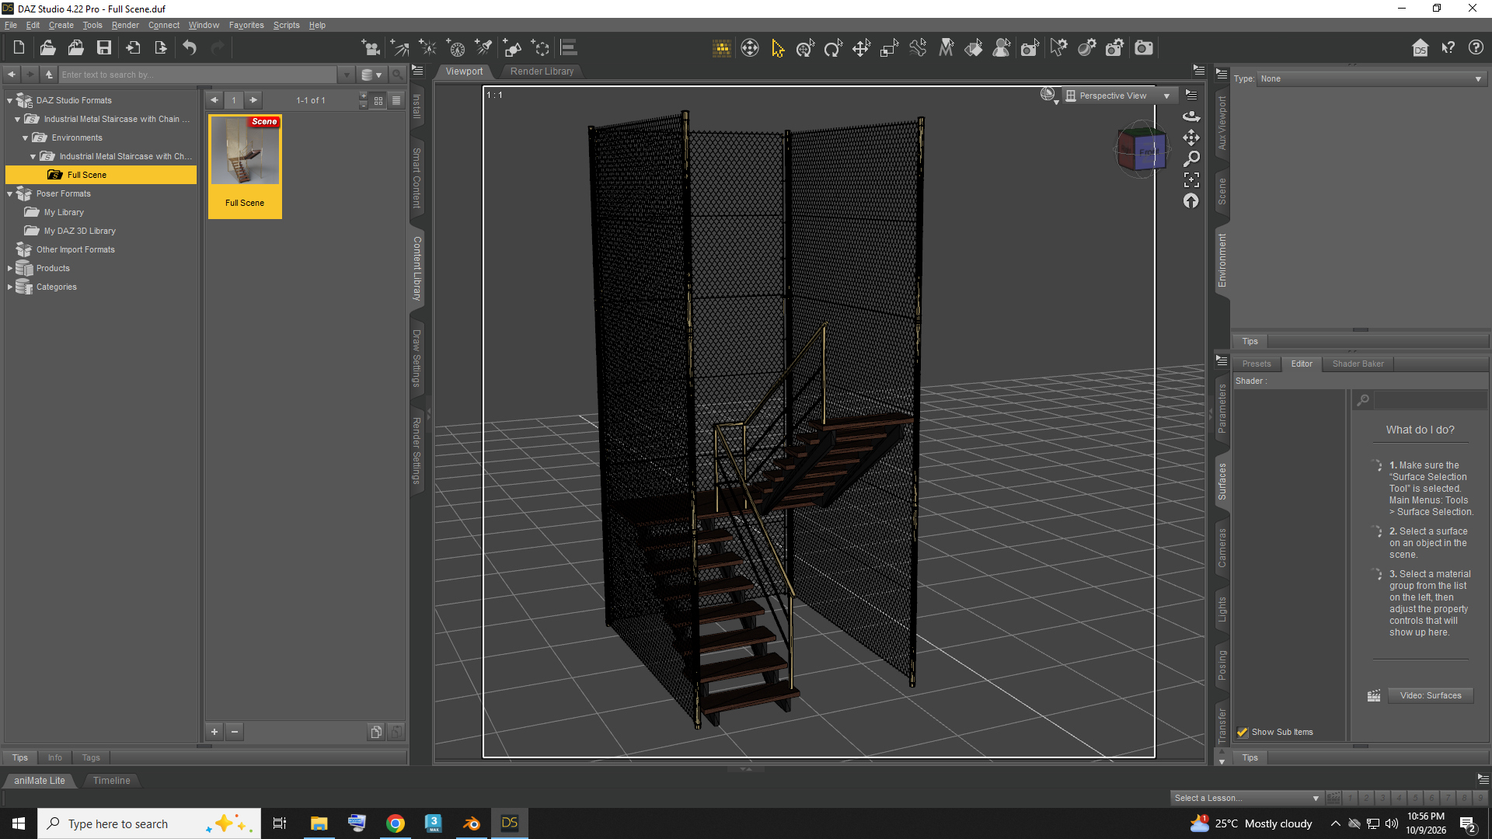The width and height of the screenshot is (1492, 839).
Task: Activate the Rotate tool
Action: point(833,48)
